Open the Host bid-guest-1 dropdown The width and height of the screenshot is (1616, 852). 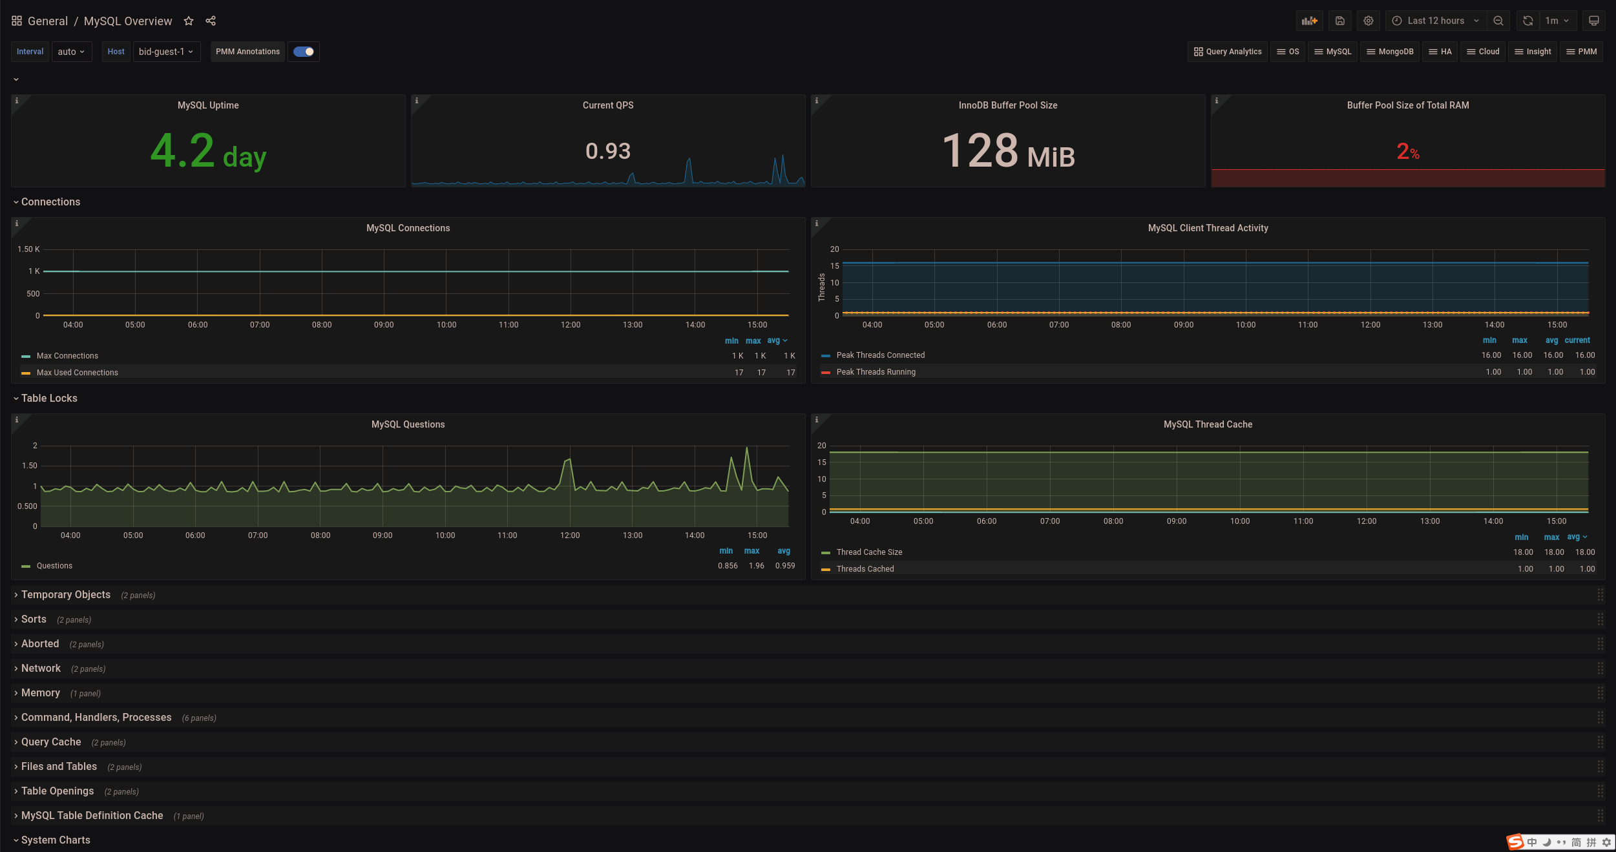tap(166, 52)
